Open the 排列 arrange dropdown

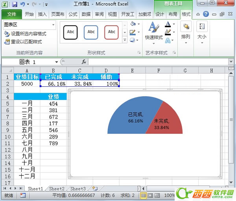click(x=186, y=33)
